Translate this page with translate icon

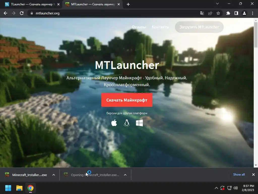click(x=202, y=13)
